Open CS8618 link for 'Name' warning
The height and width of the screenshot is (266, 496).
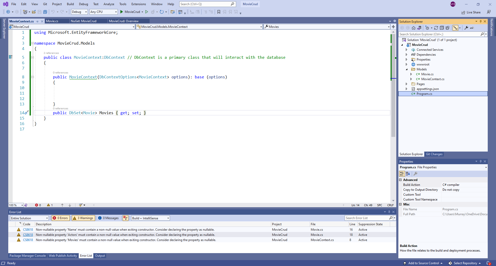pos(28,230)
